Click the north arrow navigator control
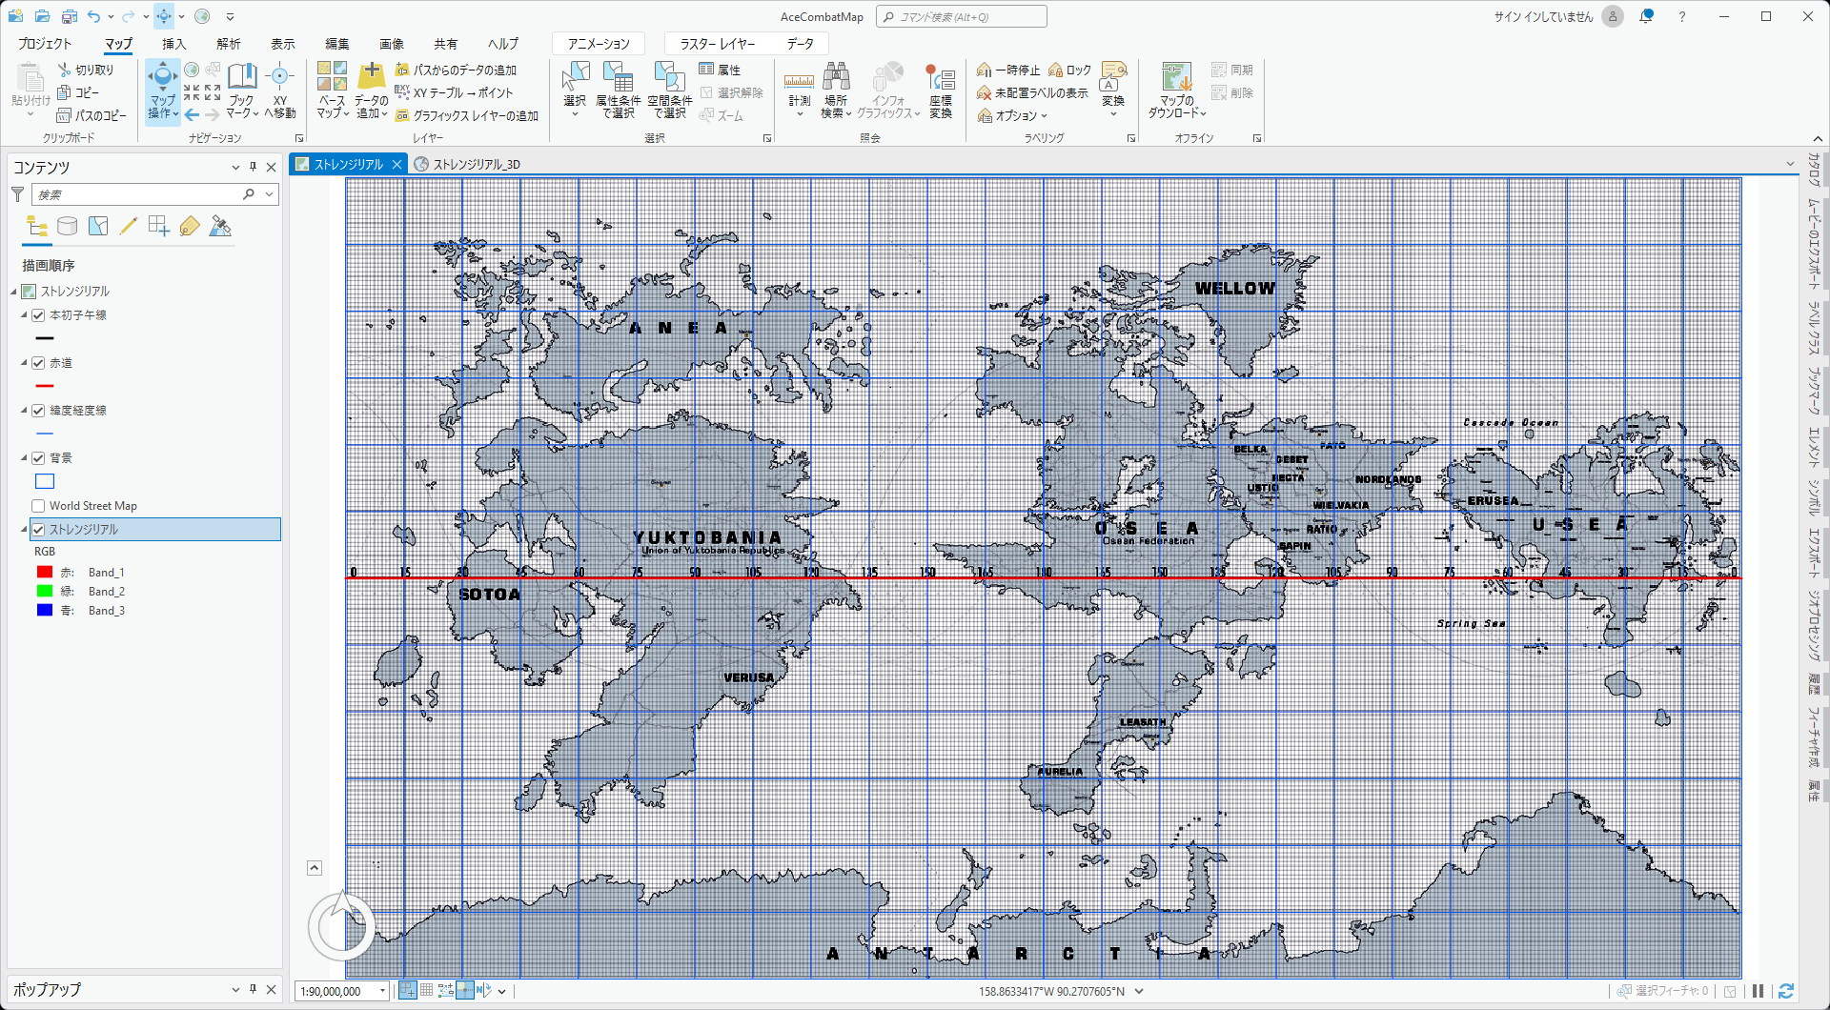This screenshot has width=1830, height=1010. pyautogui.click(x=340, y=925)
